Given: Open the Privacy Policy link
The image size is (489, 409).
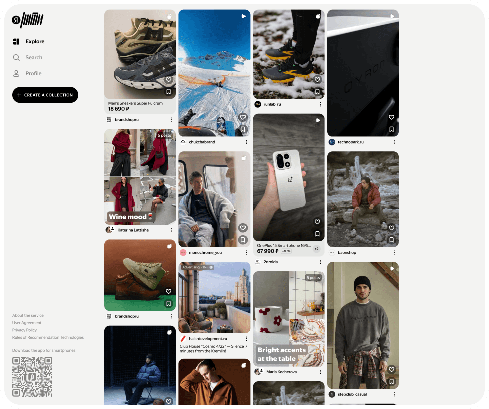Looking at the screenshot, I should click(x=25, y=330).
